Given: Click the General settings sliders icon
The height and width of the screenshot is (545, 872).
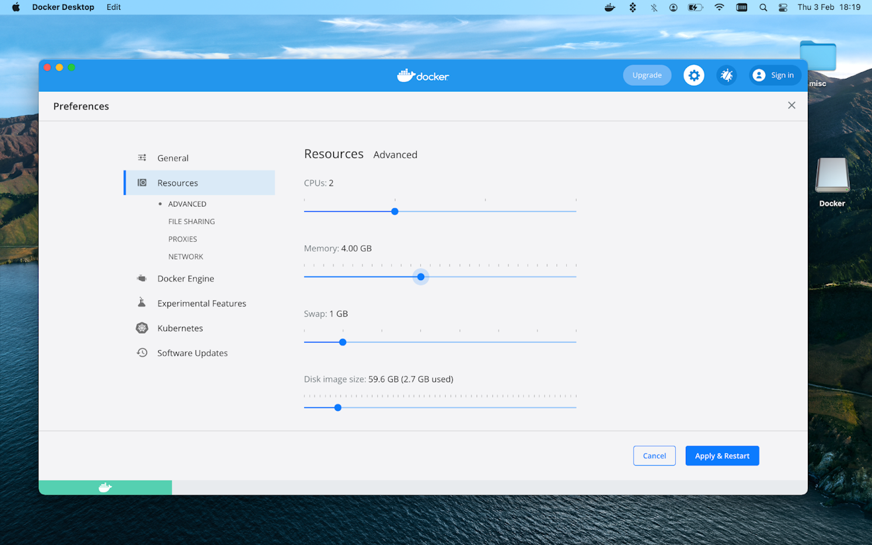Looking at the screenshot, I should tap(142, 158).
